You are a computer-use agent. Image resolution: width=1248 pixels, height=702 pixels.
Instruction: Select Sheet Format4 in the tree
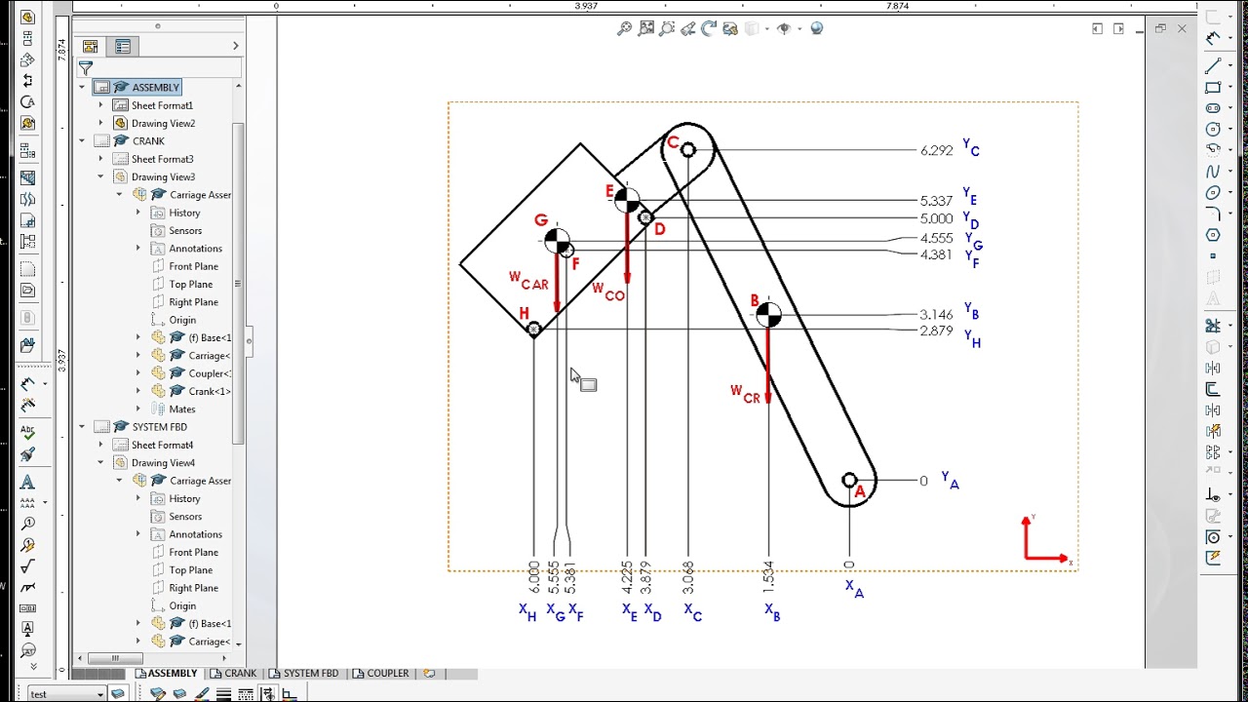[x=162, y=445]
